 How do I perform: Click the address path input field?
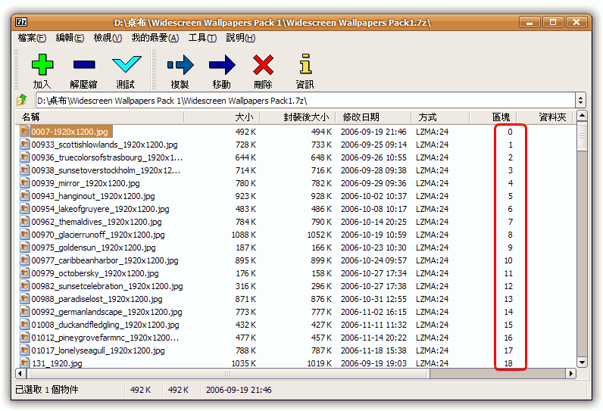tap(305, 101)
